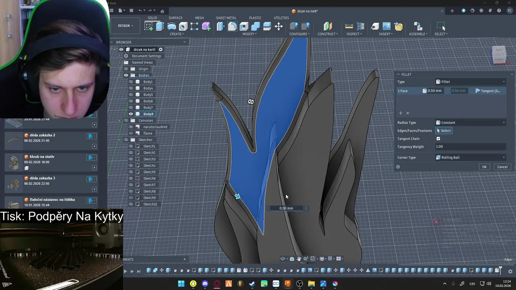Click the Pan hand navigation tool

(x=299, y=259)
